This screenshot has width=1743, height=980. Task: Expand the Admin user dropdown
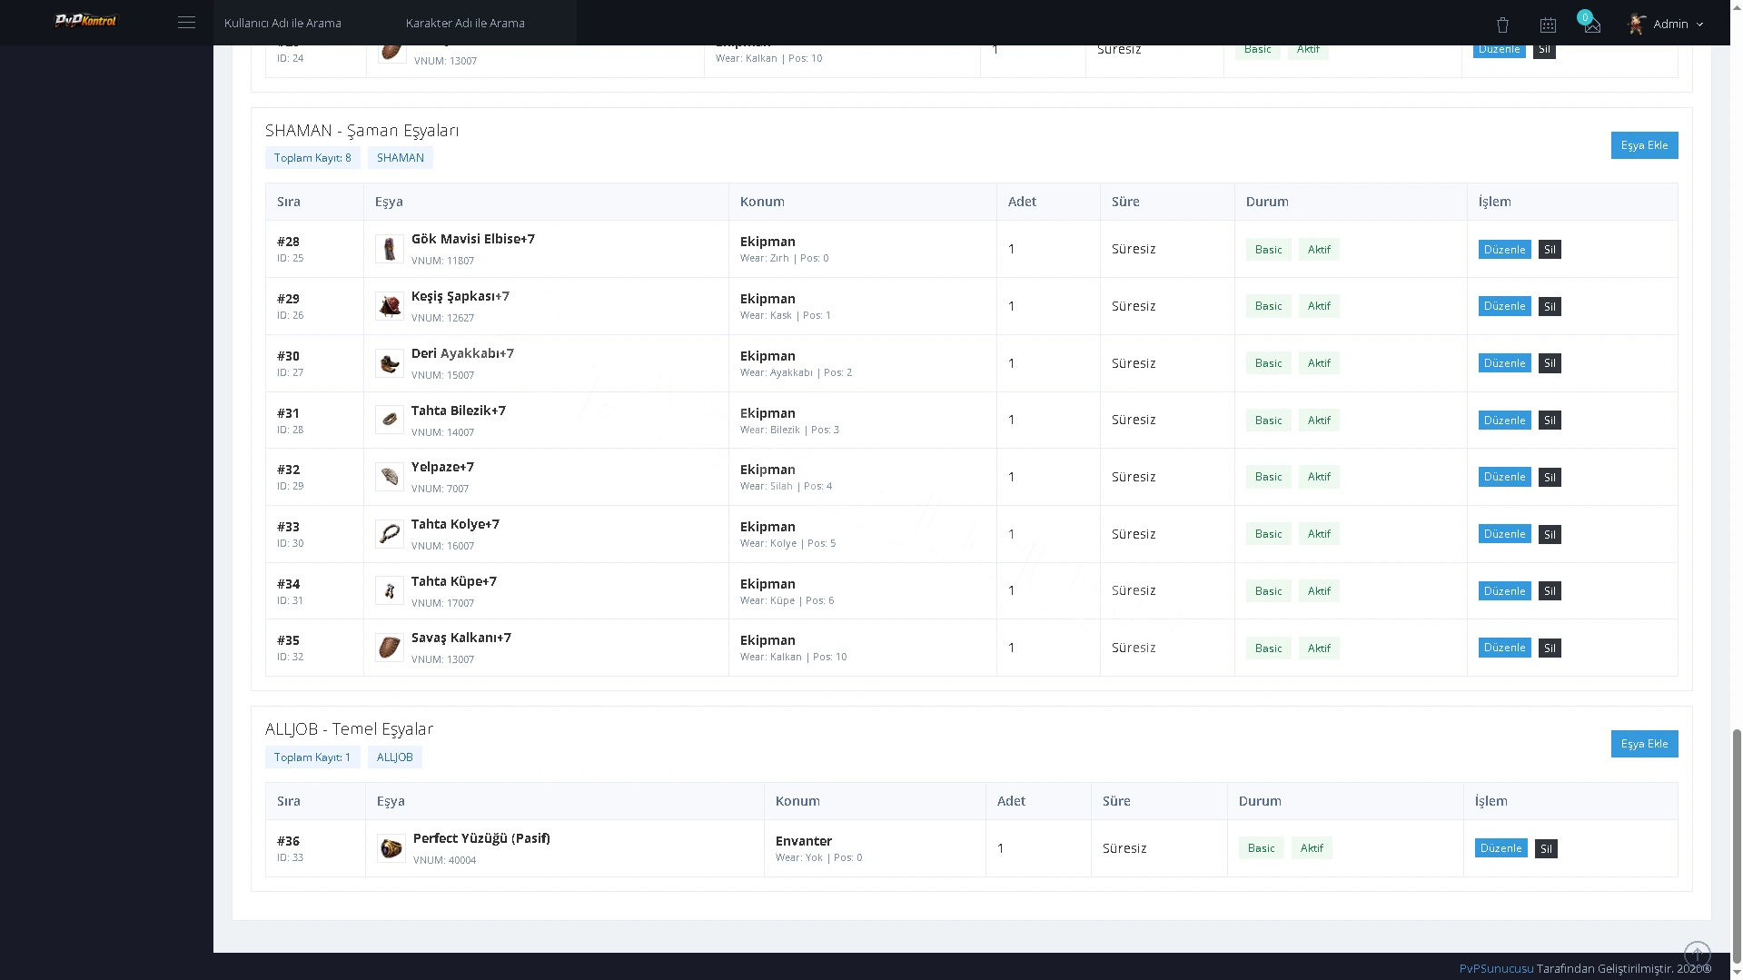[x=1666, y=24]
